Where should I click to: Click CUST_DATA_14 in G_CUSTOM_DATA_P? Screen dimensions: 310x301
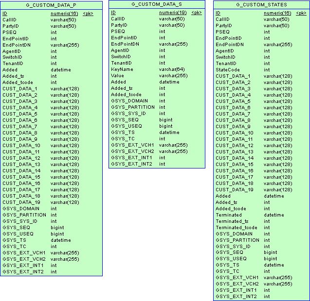pyautogui.click(x=21, y=171)
